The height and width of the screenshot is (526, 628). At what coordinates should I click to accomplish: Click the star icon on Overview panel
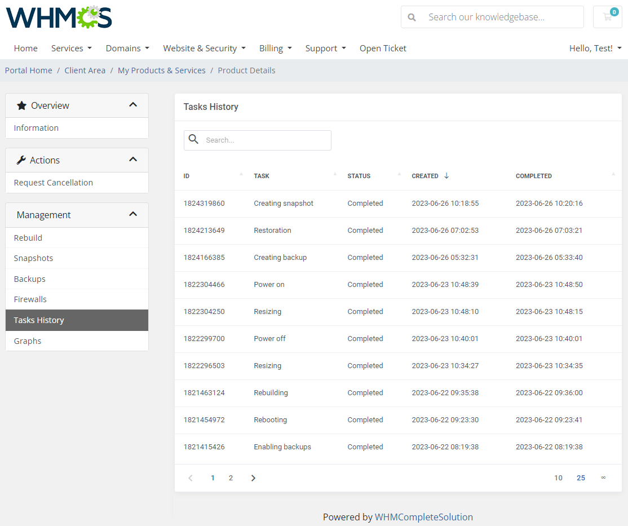[22, 105]
